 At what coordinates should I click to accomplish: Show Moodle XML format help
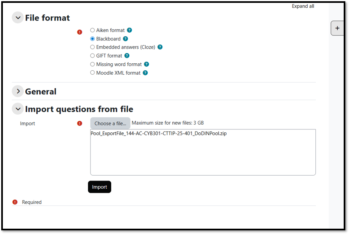[x=145, y=73]
